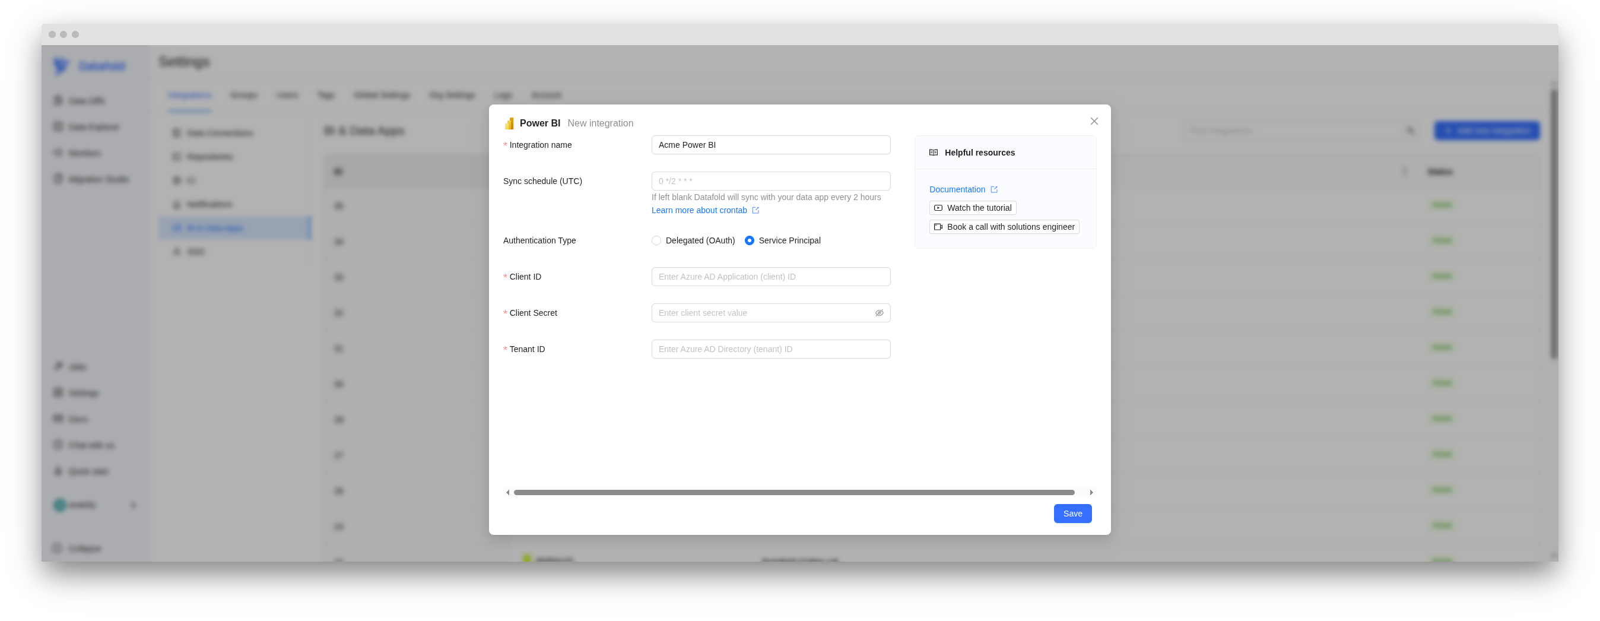Click the blue Add new integration button
This screenshot has width=1600, height=621.
pyautogui.click(x=1486, y=131)
